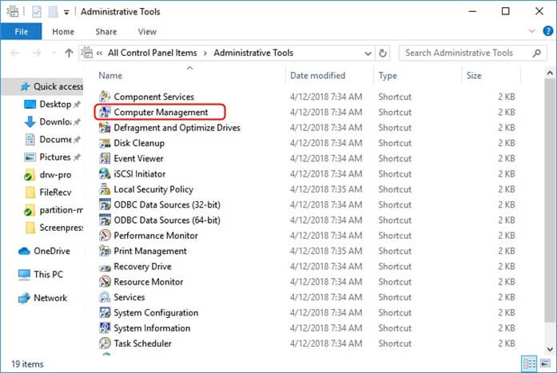Click the This PC monitor icon
This screenshot has height=373, width=557.
[24, 275]
